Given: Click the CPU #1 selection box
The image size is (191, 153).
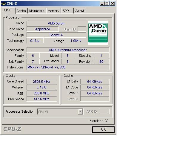Looking at the screenshot, I should [60, 112].
